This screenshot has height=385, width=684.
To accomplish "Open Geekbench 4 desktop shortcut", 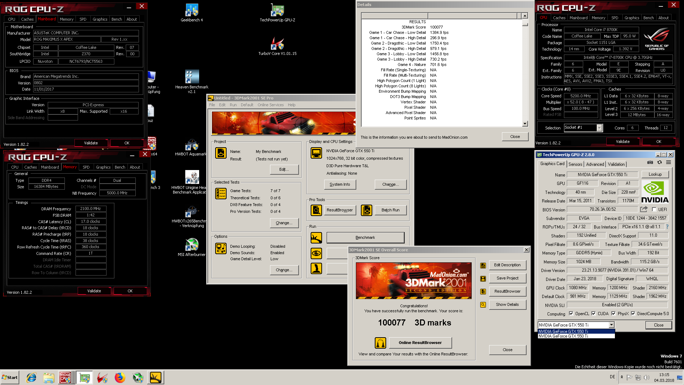I will [x=192, y=13].
